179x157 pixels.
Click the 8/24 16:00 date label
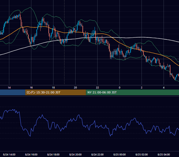pos(31,154)
